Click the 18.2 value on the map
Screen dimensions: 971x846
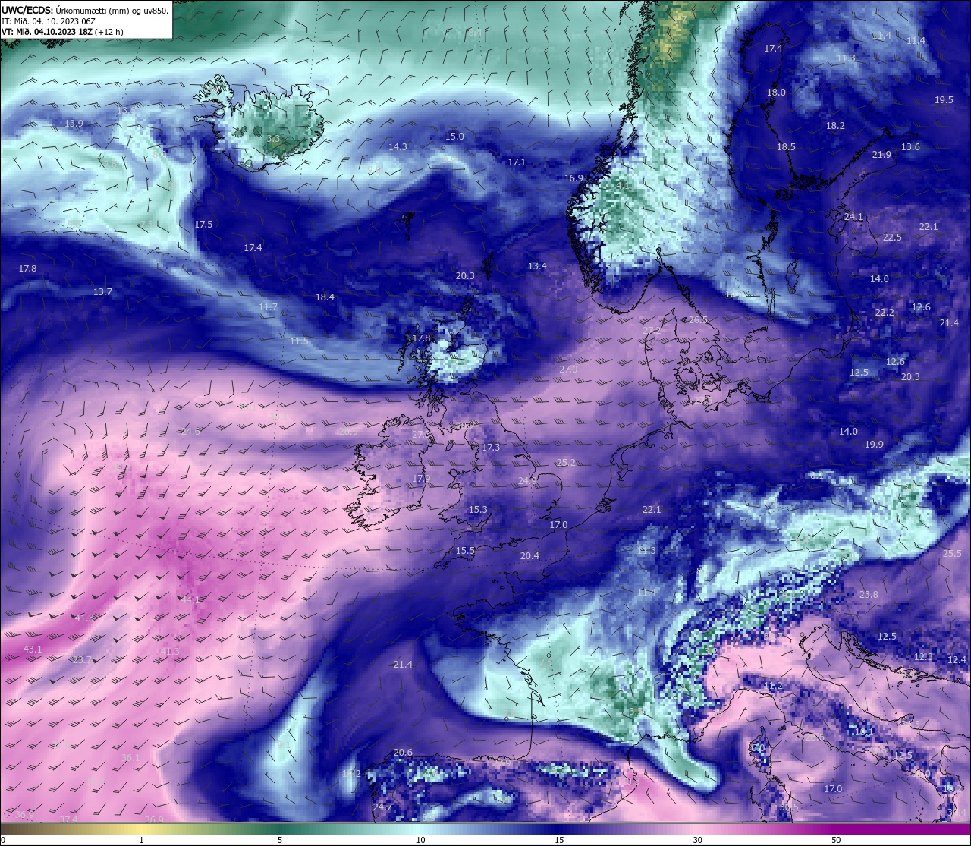(x=835, y=126)
